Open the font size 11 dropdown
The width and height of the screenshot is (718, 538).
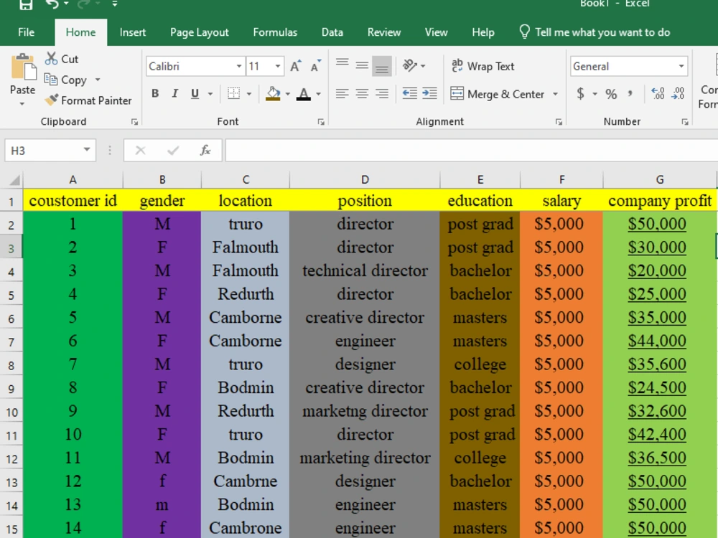point(277,66)
